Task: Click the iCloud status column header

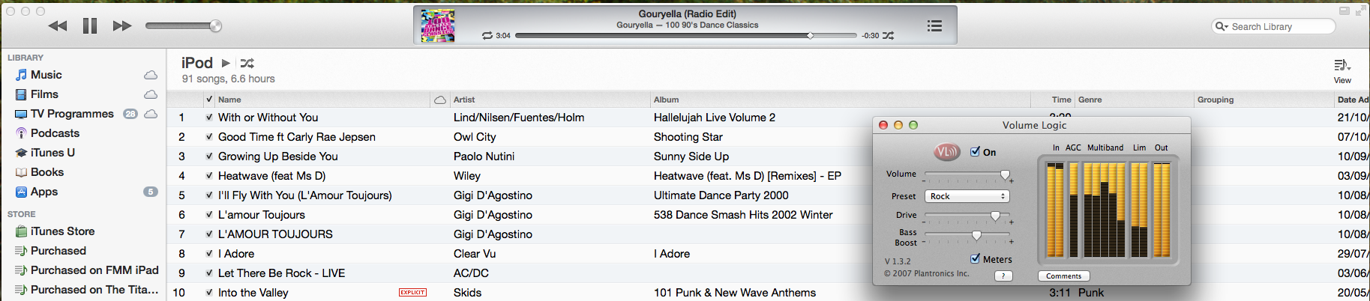Action: tap(440, 100)
